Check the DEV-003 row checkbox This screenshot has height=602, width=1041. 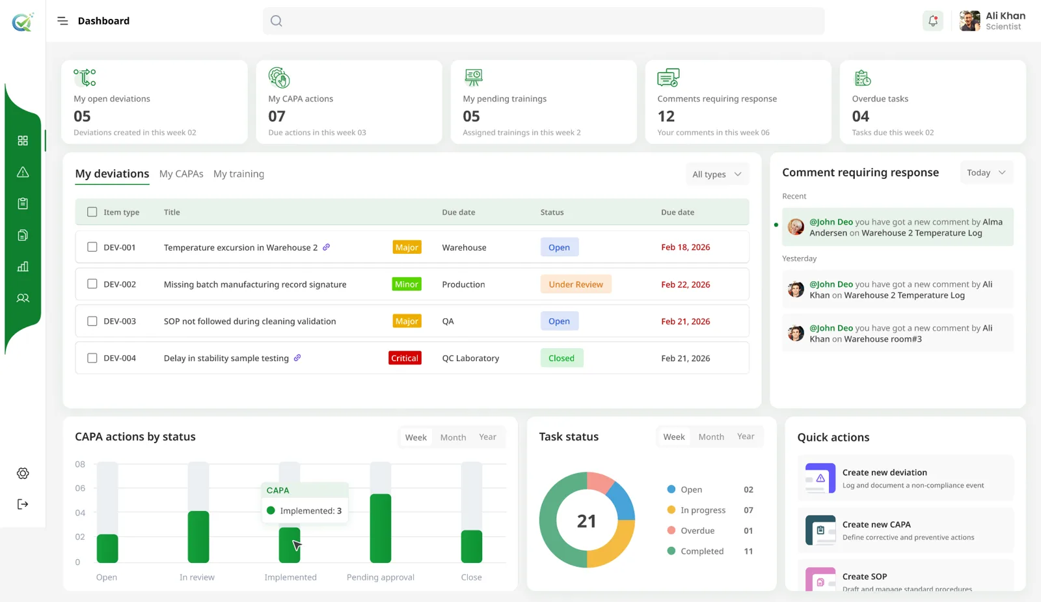(x=92, y=322)
